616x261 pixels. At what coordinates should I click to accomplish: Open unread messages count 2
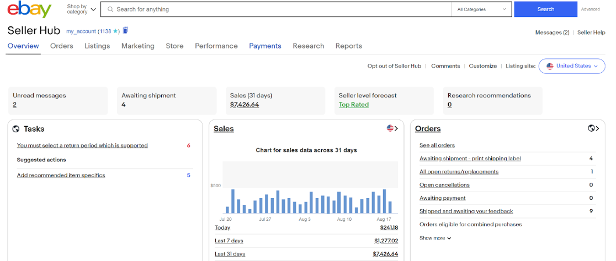pos(14,105)
